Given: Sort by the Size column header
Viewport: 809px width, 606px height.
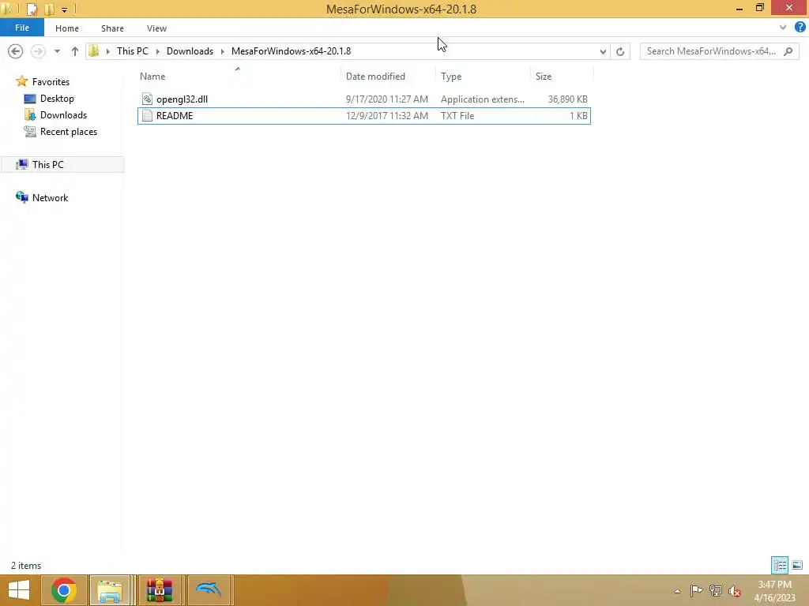Looking at the screenshot, I should 544,77.
